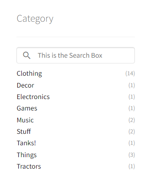Open the Games category
This screenshot has width=148, height=185.
(27, 108)
